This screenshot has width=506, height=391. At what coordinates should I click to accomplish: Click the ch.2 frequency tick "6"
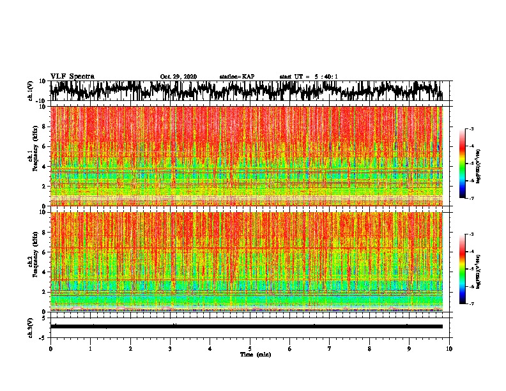click(x=44, y=252)
